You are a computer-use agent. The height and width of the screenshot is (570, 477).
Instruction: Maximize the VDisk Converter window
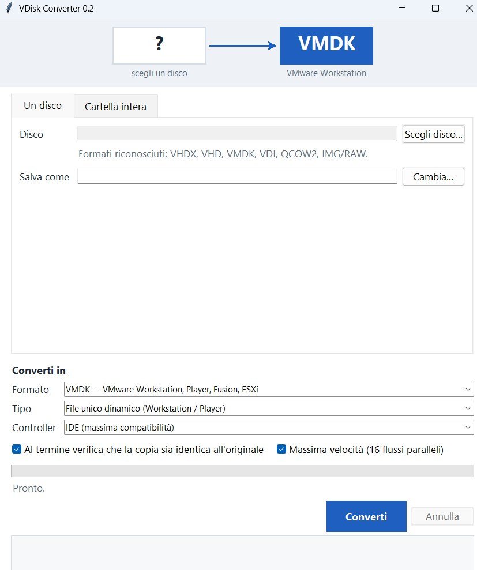coord(435,8)
